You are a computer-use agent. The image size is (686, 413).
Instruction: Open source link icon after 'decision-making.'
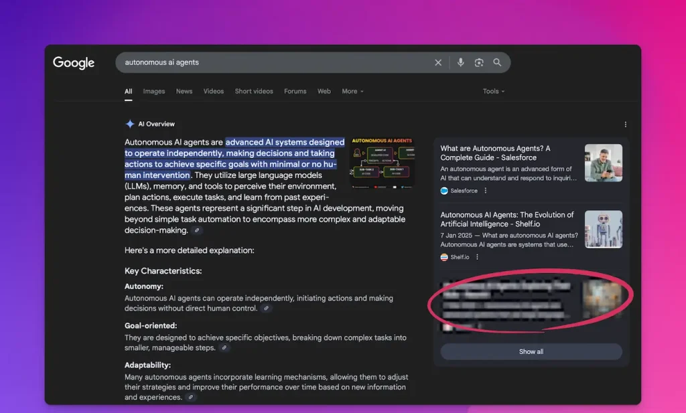[x=197, y=230]
